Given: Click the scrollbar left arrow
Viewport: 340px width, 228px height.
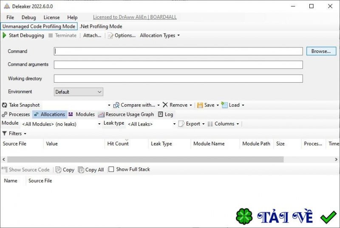Looking at the screenshot, I should pos(4,159).
